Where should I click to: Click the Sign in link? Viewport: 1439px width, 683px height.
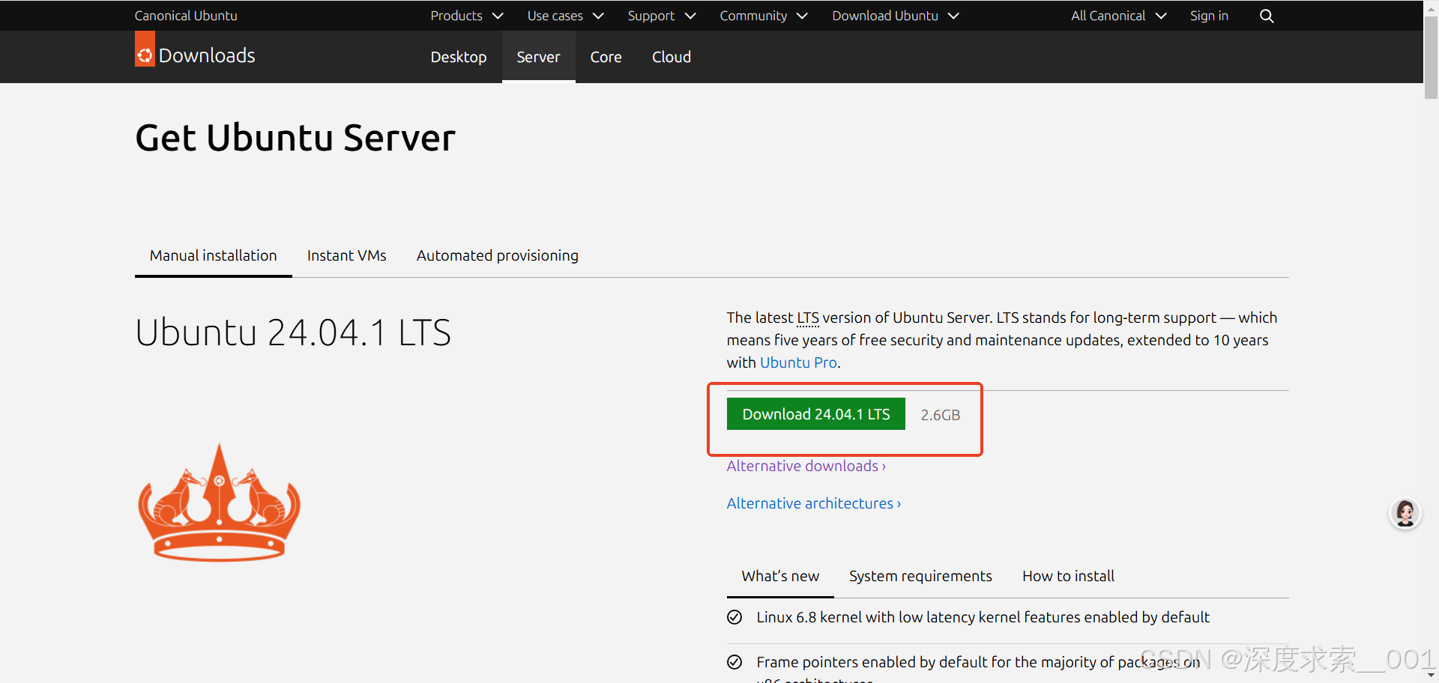point(1209,16)
